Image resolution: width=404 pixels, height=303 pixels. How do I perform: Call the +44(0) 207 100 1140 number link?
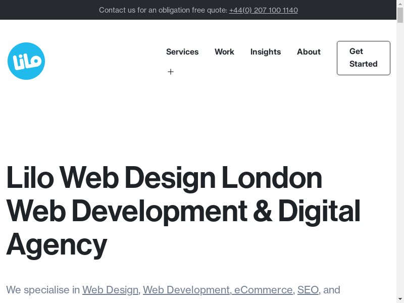coord(263,10)
